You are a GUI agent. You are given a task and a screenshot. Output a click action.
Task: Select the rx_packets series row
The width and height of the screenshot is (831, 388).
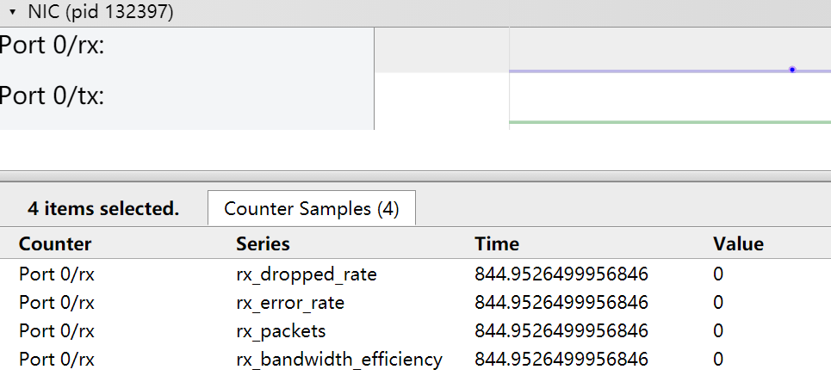coord(415,331)
